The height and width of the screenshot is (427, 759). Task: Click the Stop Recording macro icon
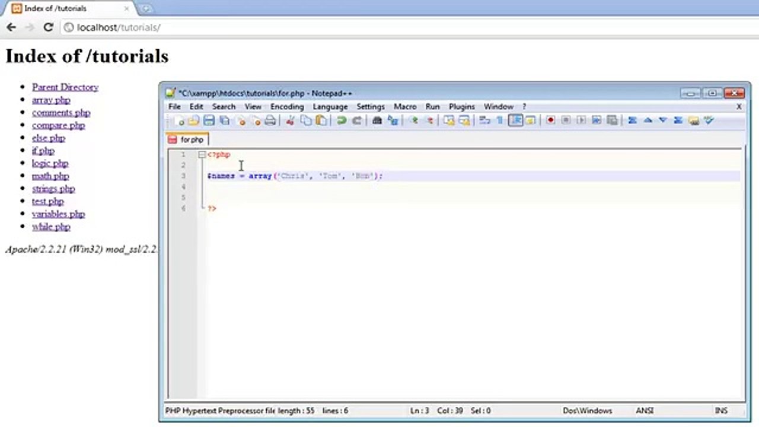pyautogui.click(x=566, y=120)
